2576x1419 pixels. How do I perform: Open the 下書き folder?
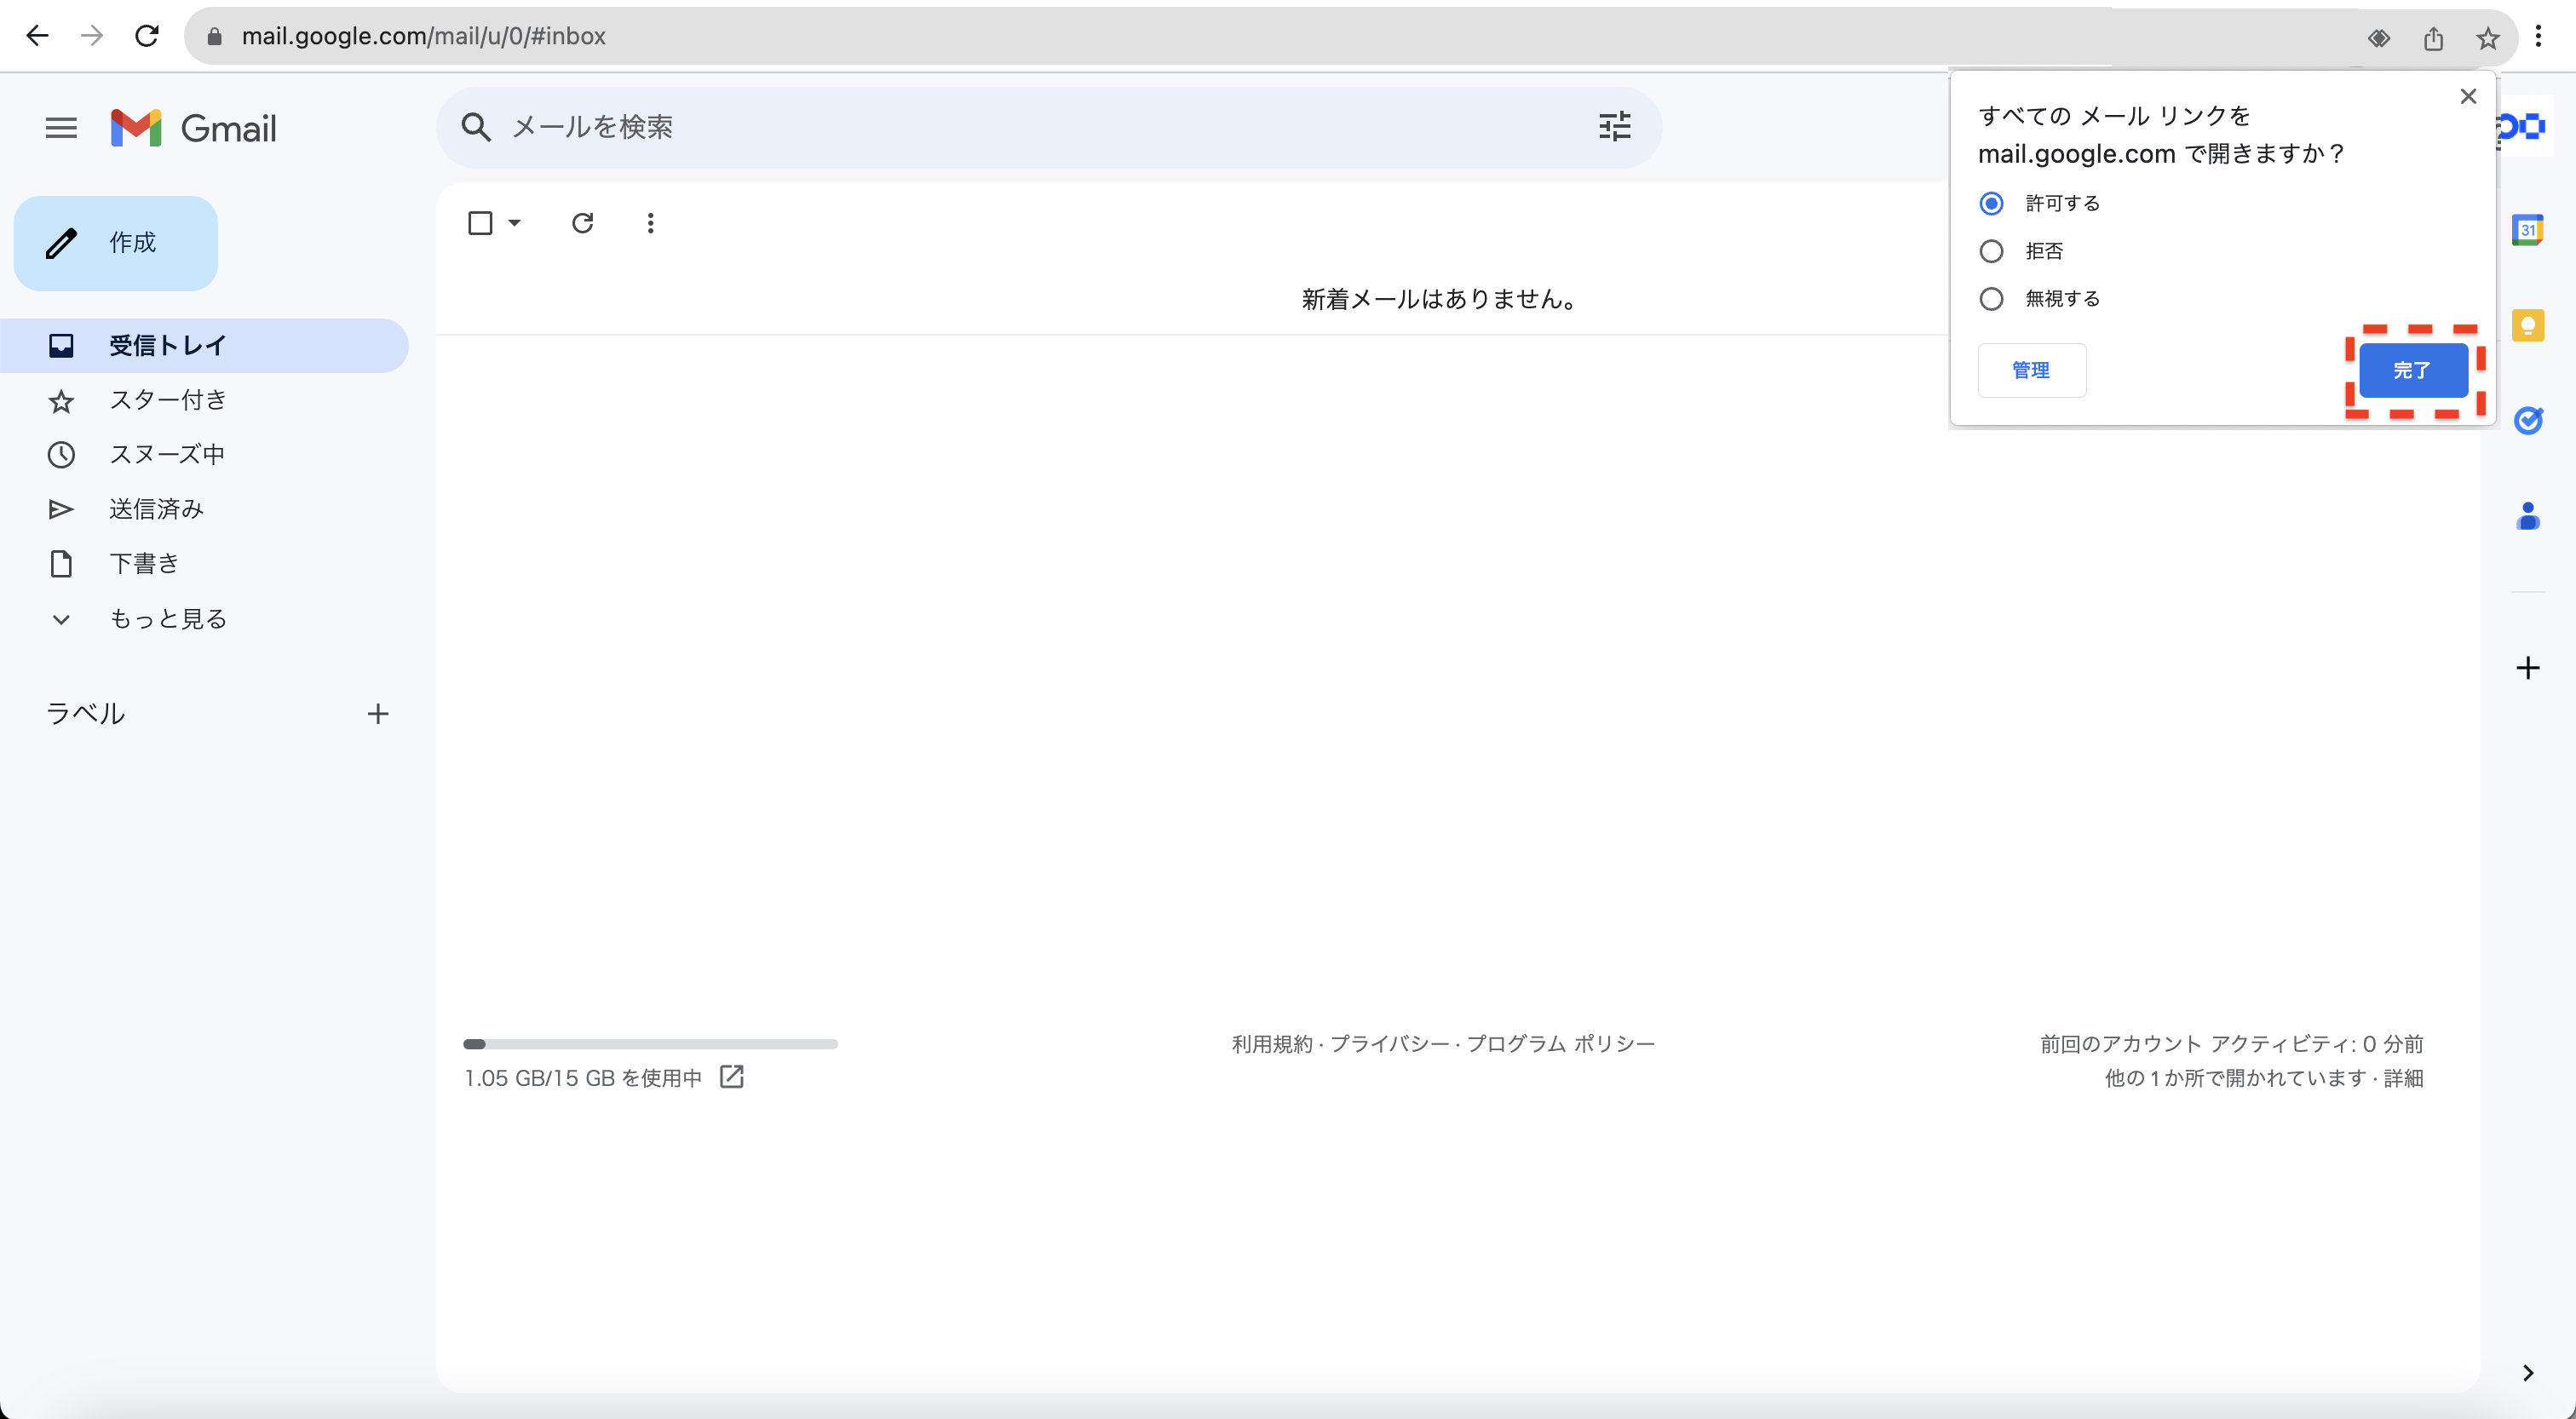click(x=144, y=564)
